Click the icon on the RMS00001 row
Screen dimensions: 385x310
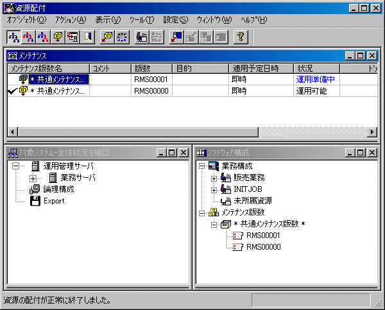(x=23, y=80)
